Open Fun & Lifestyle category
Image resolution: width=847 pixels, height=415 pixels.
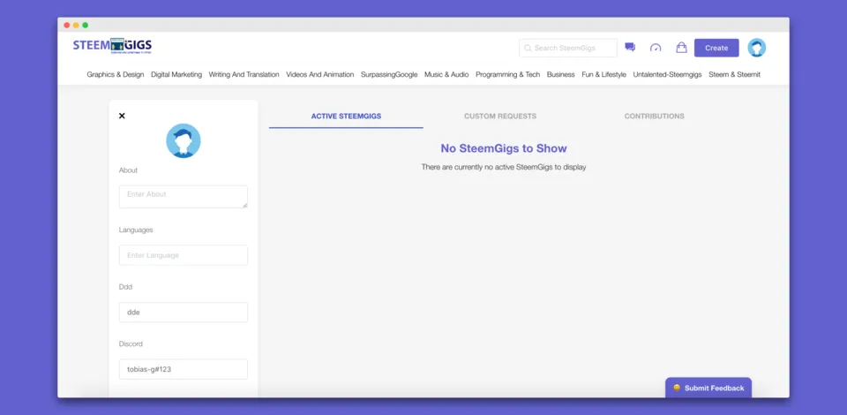(x=603, y=74)
